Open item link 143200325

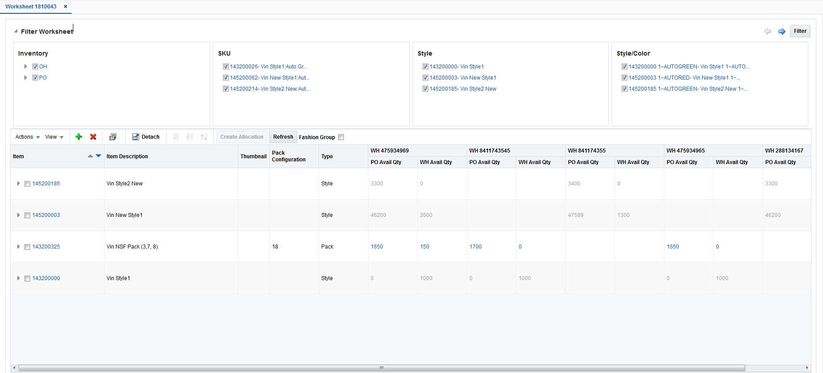(46, 247)
